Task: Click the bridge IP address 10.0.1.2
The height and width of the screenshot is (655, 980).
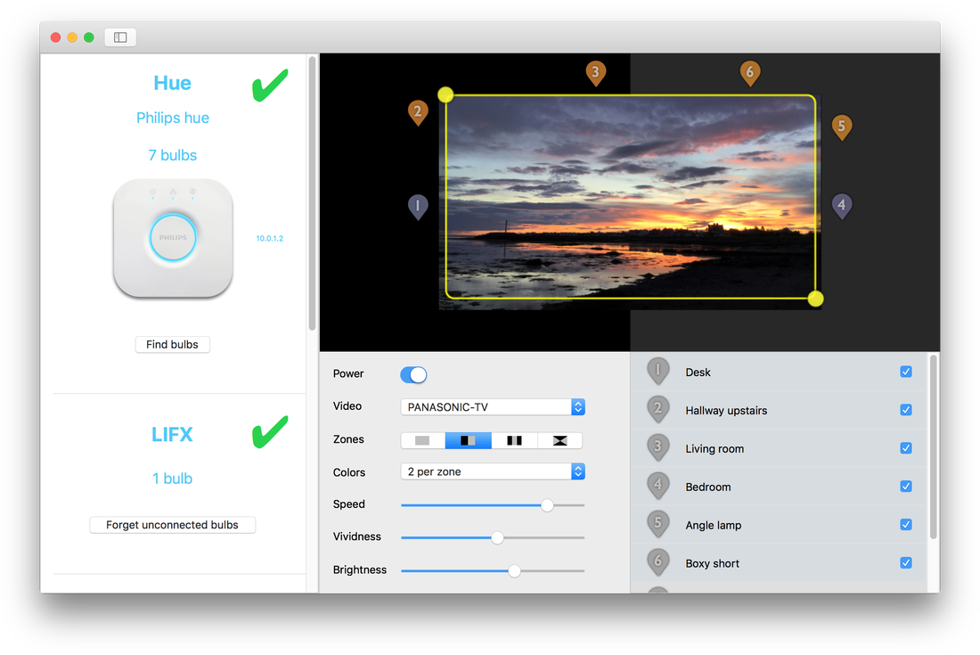Action: point(269,238)
